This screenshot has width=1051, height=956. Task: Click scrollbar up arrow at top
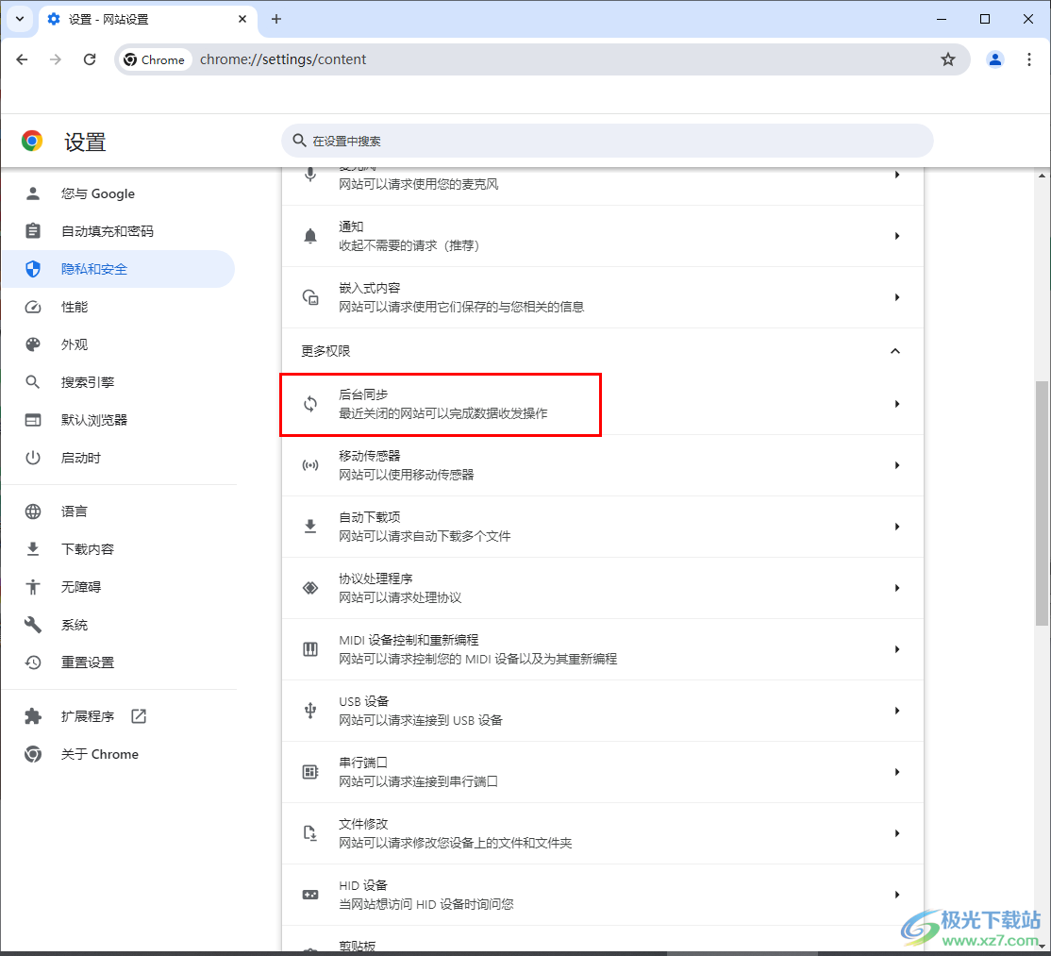(x=1042, y=176)
